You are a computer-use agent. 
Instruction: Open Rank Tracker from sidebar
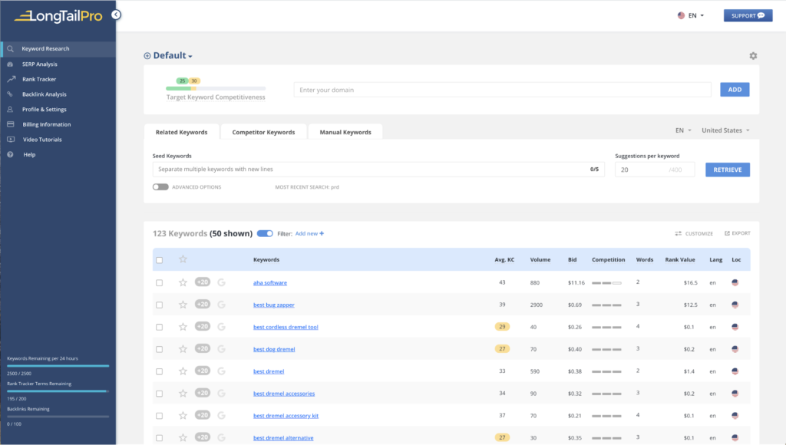point(39,79)
